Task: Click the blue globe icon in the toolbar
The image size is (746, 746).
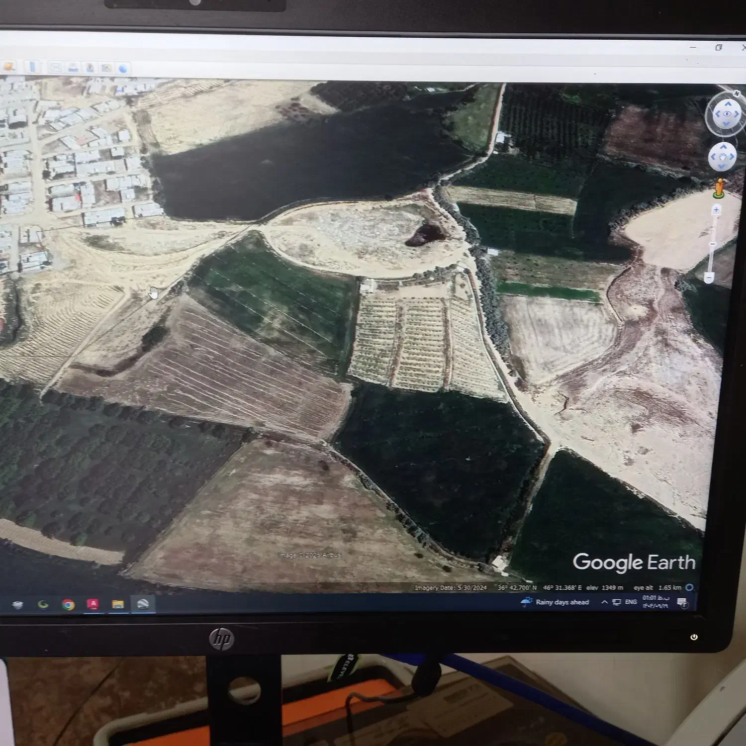Action: tap(123, 68)
